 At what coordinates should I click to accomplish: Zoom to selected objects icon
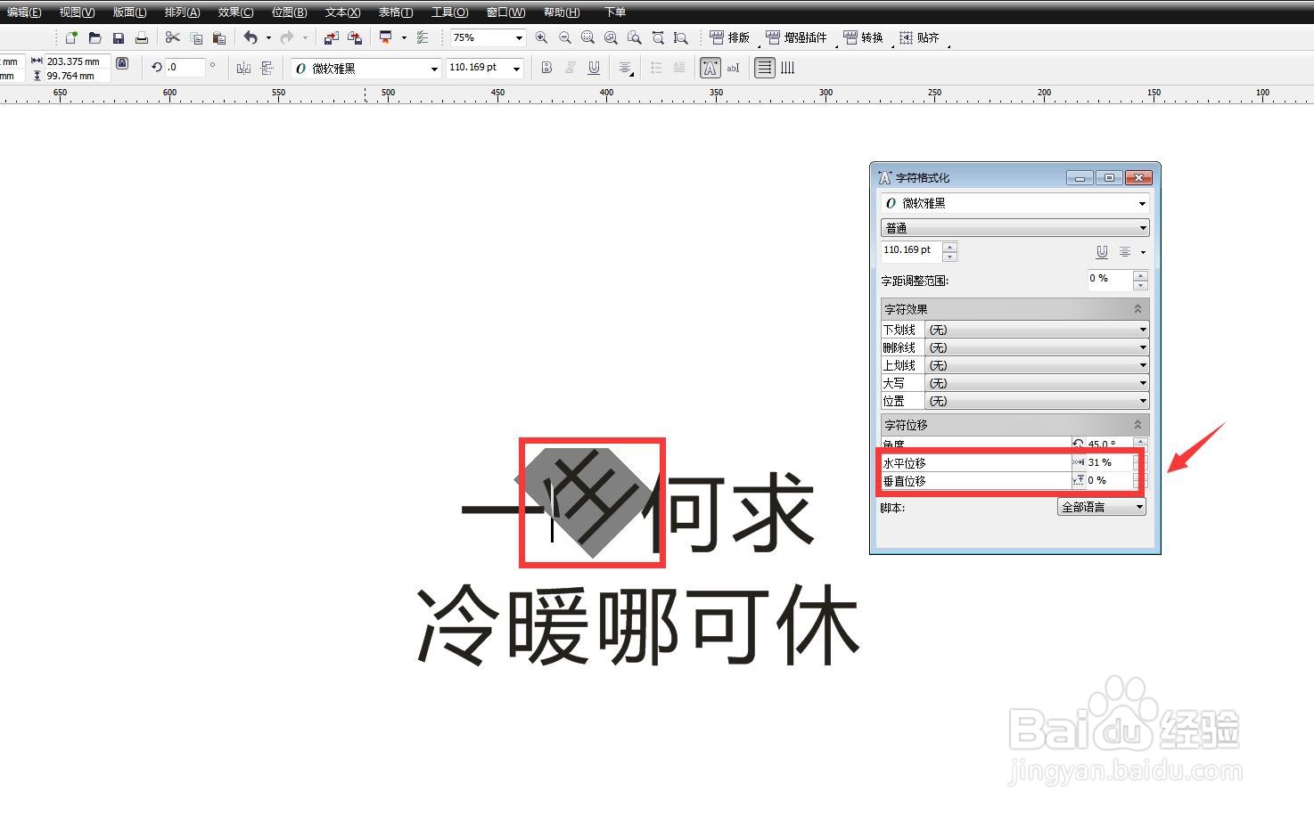click(x=587, y=37)
